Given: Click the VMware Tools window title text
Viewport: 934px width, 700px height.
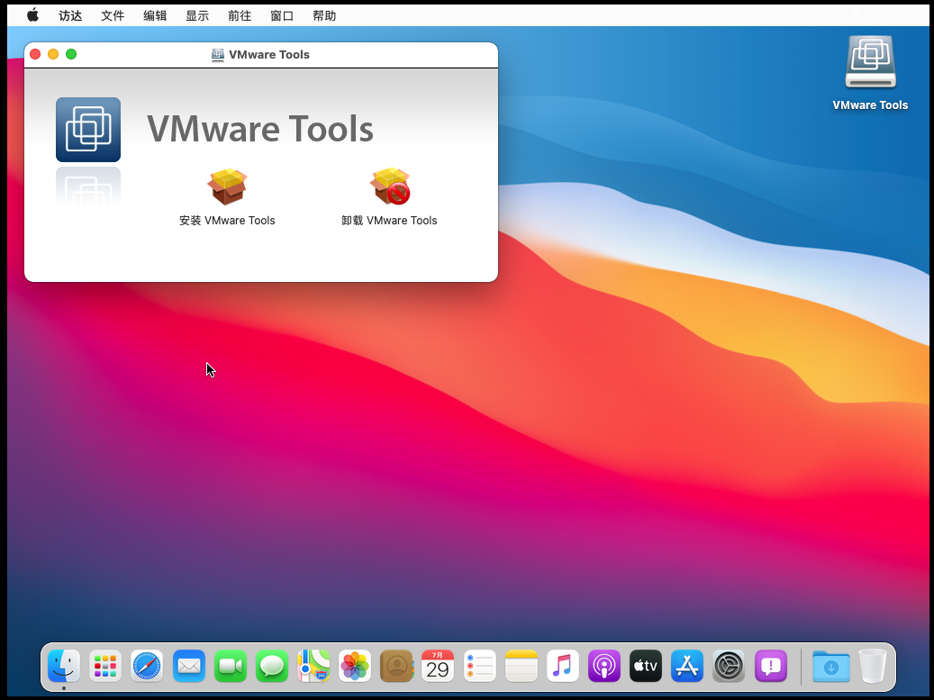Looking at the screenshot, I should click(x=269, y=55).
